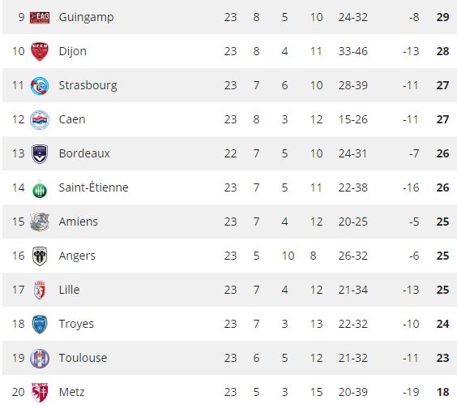Click the Guingamp club logo
This screenshot has width=457, height=409.
pyautogui.click(x=40, y=17)
